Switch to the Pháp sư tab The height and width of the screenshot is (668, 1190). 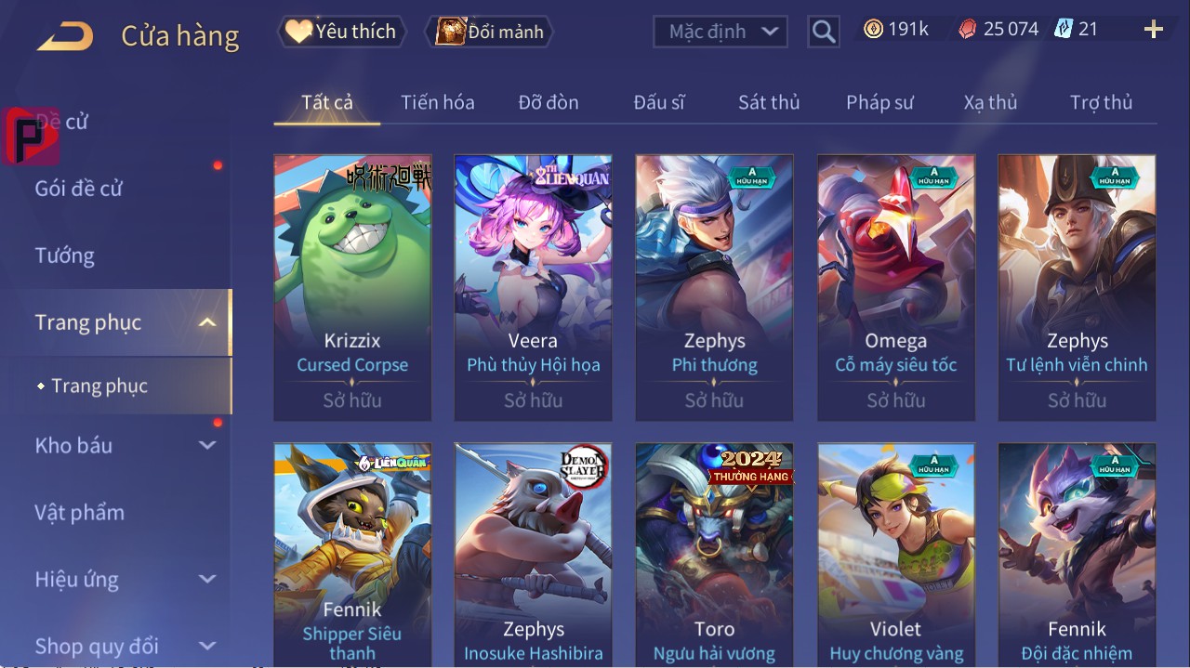coord(879,102)
